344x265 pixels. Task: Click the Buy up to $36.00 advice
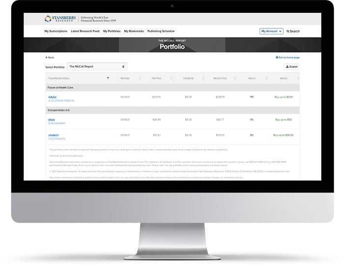coord(283,135)
